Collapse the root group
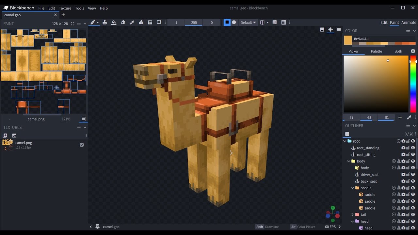The image size is (418, 235). pos(345,141)
